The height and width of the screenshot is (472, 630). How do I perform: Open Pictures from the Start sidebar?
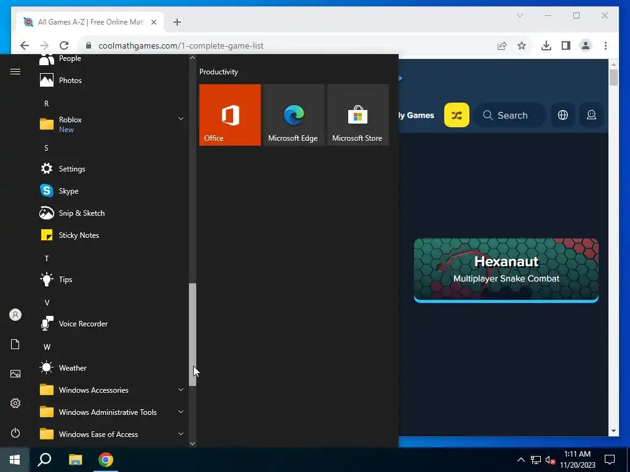pyautogui.click(x=15, y=374)
